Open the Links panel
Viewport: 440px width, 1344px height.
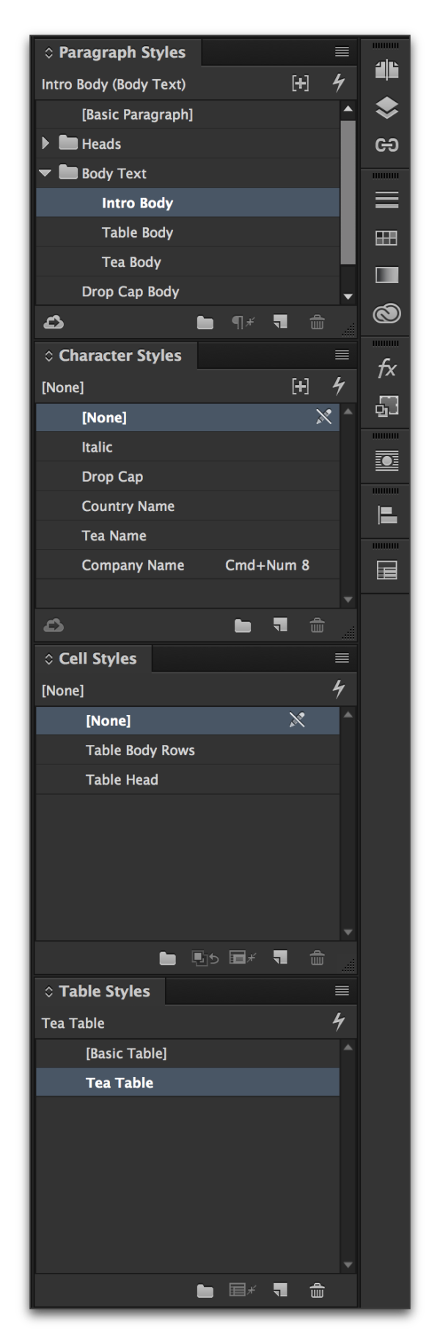(386, 144)
